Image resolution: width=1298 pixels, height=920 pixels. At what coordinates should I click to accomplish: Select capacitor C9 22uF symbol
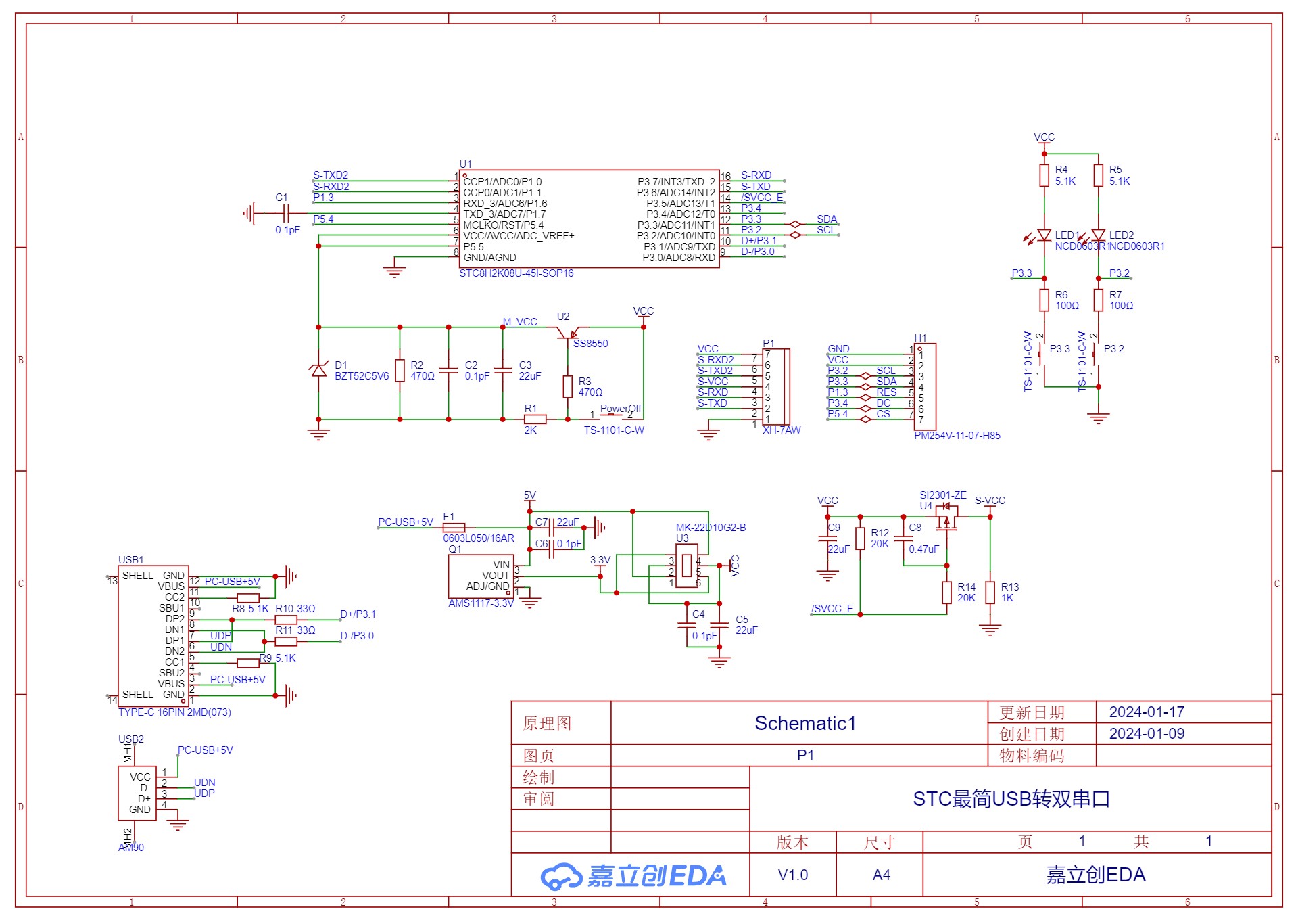827,538
